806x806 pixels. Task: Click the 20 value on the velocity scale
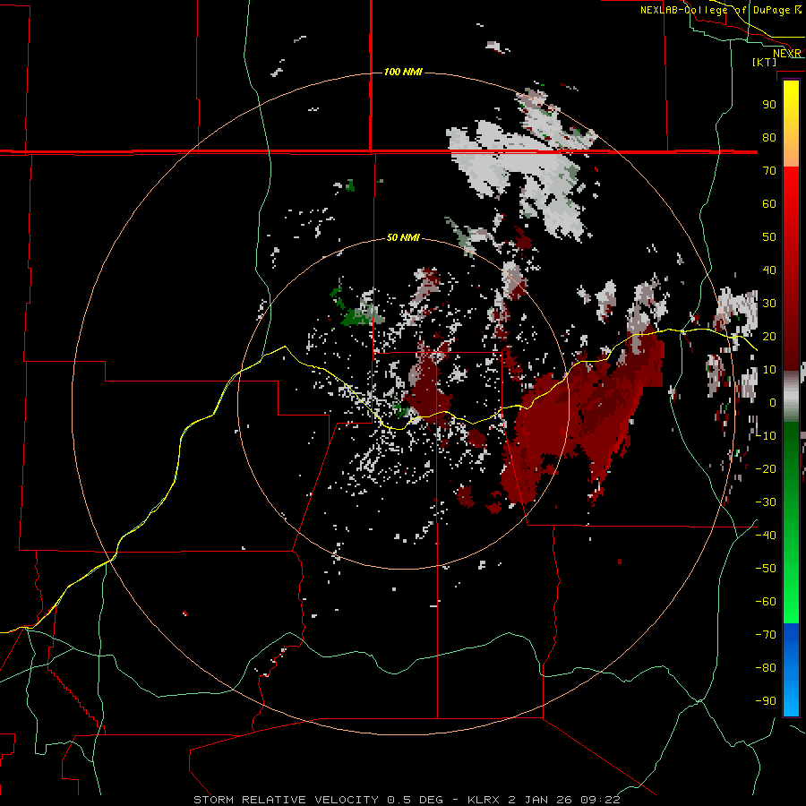(769, 337)
